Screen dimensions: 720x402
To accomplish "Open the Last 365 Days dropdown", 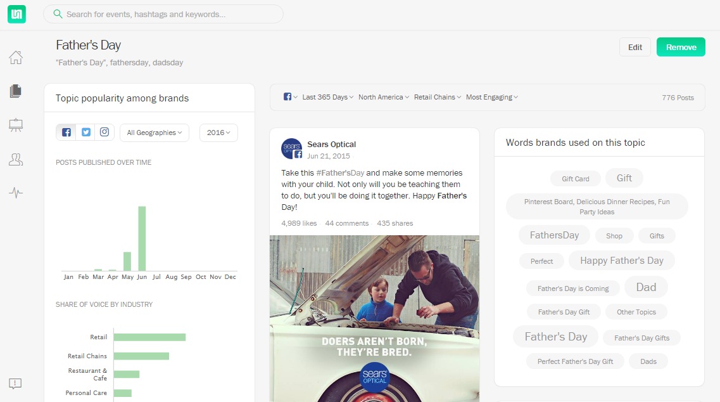I will click(328, 97).
